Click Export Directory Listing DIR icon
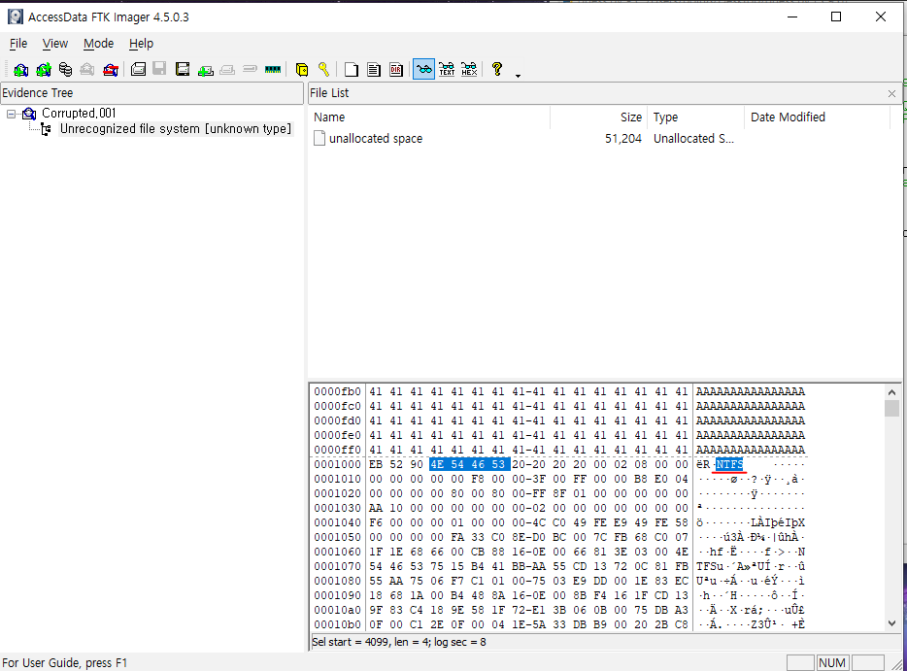Viewport: 907px width, 671px height. pos(396,69)
